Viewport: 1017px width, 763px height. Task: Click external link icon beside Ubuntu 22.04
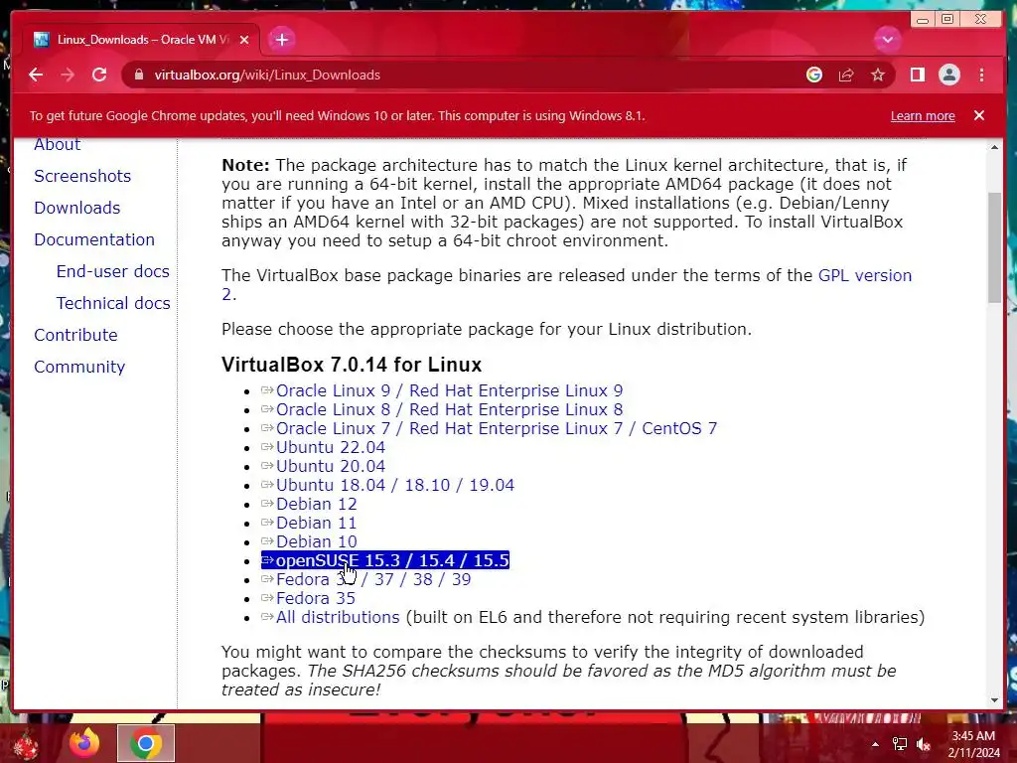click(267, 446)
